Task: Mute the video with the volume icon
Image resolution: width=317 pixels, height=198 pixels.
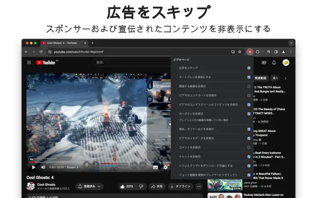Action: (43, 167)
